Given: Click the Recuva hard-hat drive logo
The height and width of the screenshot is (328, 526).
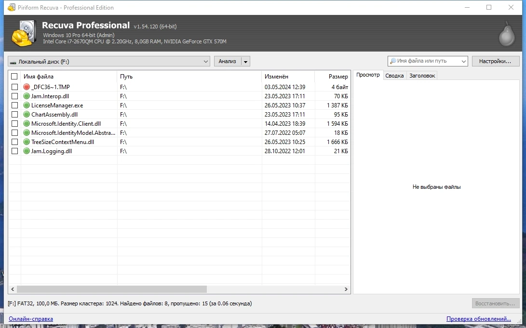Looking at the screenshot, I should point(24,33).
